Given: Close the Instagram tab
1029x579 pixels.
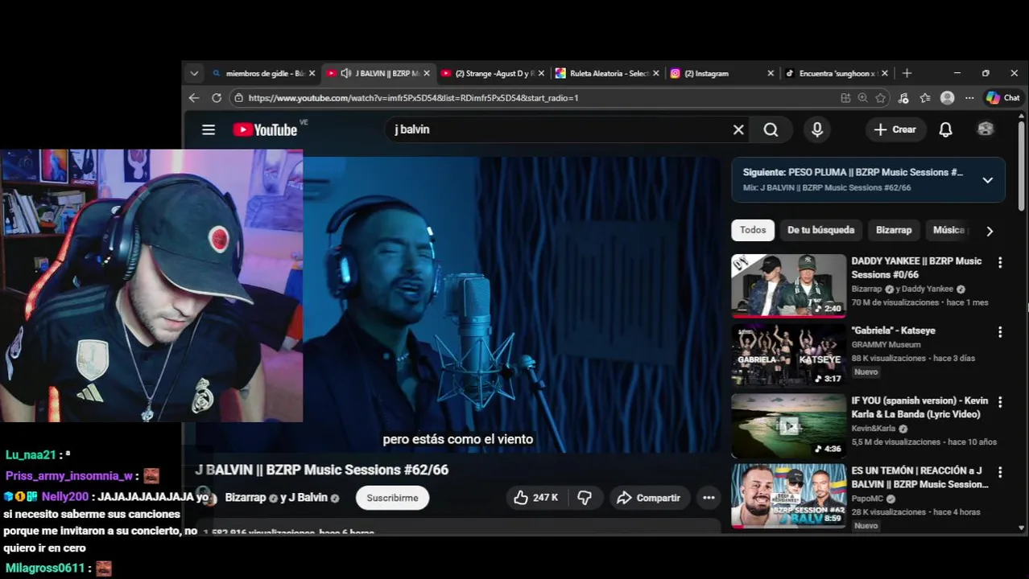Looking at the screenshot, I should click(771, 73).
